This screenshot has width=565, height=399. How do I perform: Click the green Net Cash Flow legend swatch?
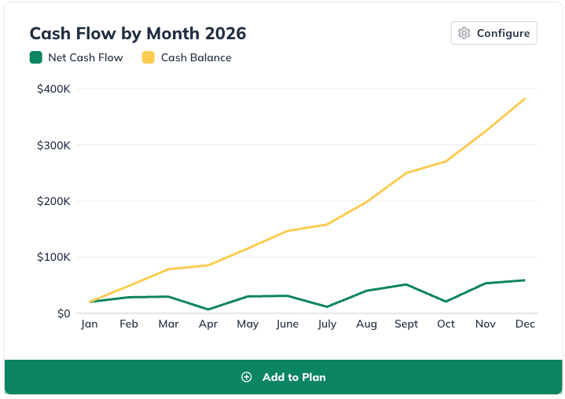click(36, 57)
